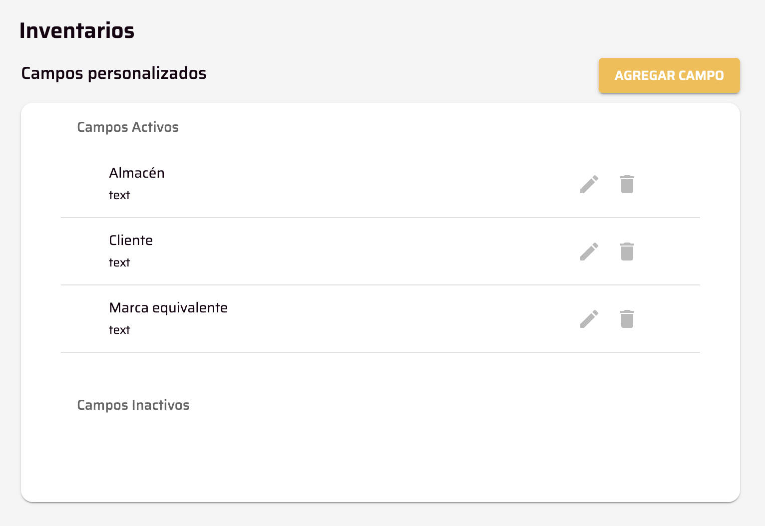
Task: Click divider line beneath Marca equivalente row
Action: click(381, 352)
